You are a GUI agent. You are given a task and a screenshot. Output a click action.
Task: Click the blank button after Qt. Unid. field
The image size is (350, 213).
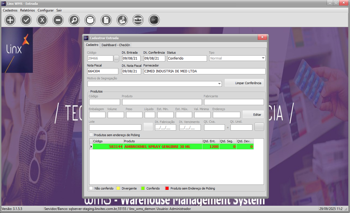tap(259, 127)
